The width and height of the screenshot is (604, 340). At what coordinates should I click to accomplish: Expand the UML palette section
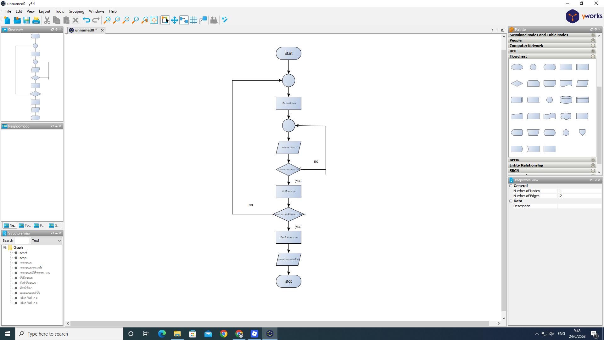click(x=593, y=51)
